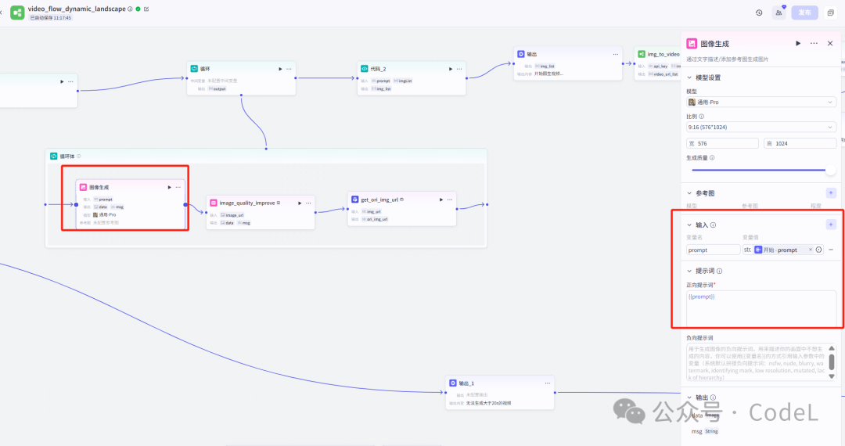Image resolution: width=845 pixels, height=446 pixels.
Task: Run the get_ori_img_url node
Action: (440, 200)
